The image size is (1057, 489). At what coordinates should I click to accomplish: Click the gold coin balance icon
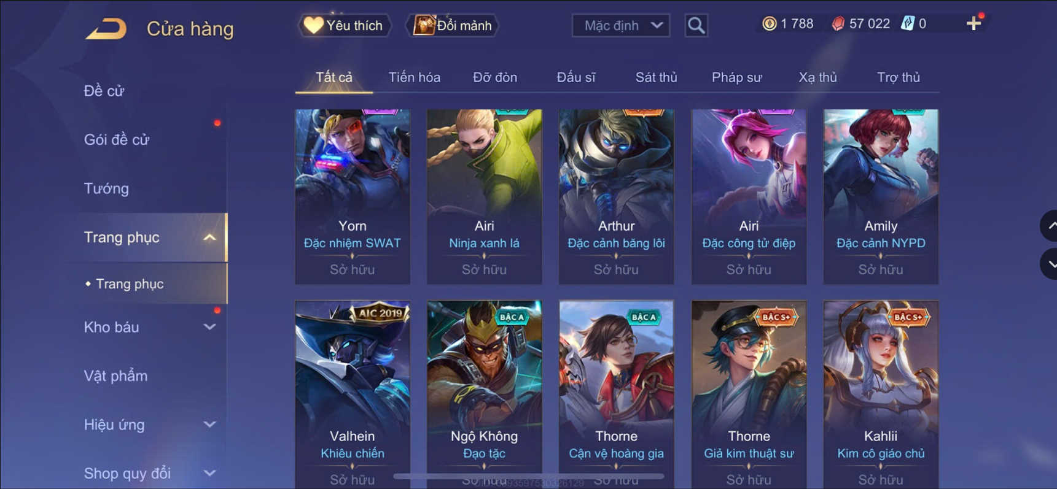click(769, 24)
